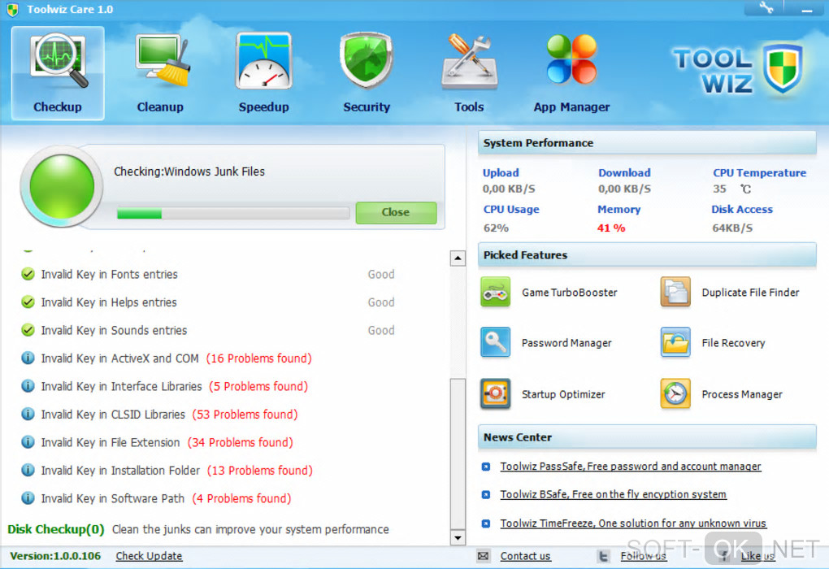
Task: Click the green status orb
Action: click(x=62, y=187)
